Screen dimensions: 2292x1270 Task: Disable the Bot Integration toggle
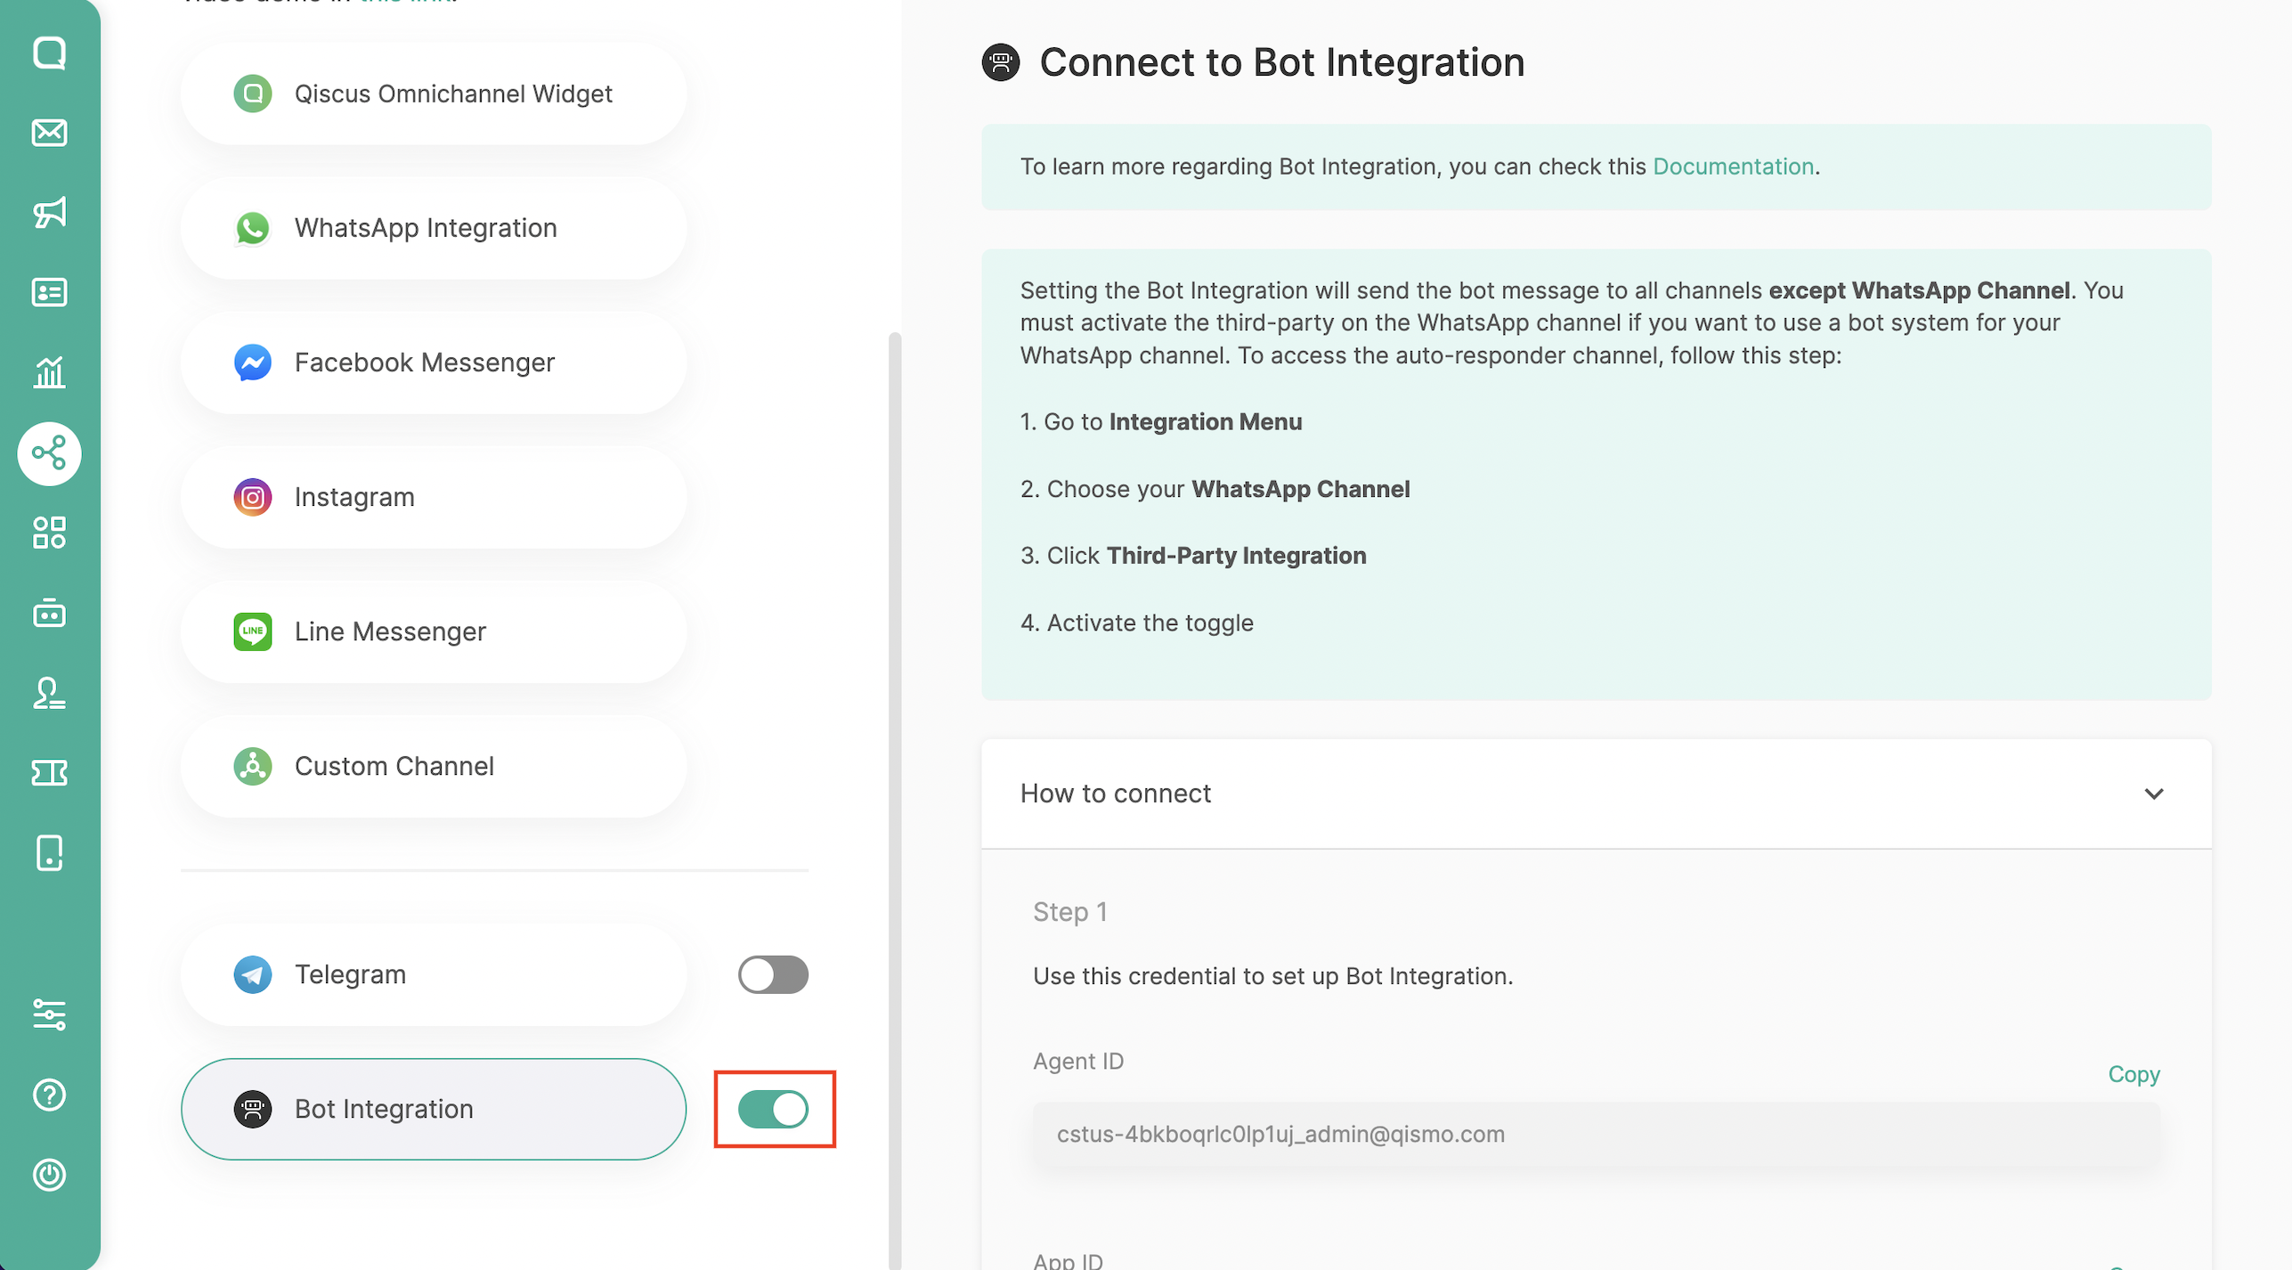pyautogui.click(x=772, y=1109)
